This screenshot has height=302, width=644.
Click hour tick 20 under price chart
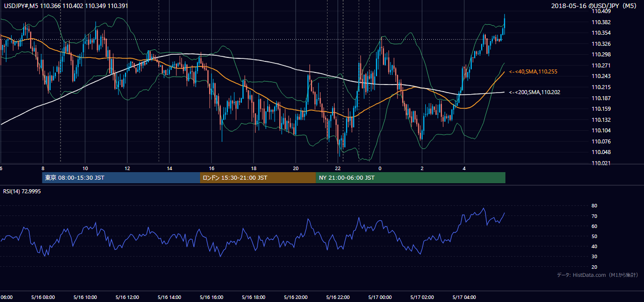[295, 169]
